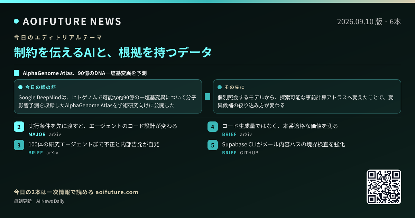Click the number 4 story badge
Viewport: 415px width, 218px height.
tap(212, 127)
